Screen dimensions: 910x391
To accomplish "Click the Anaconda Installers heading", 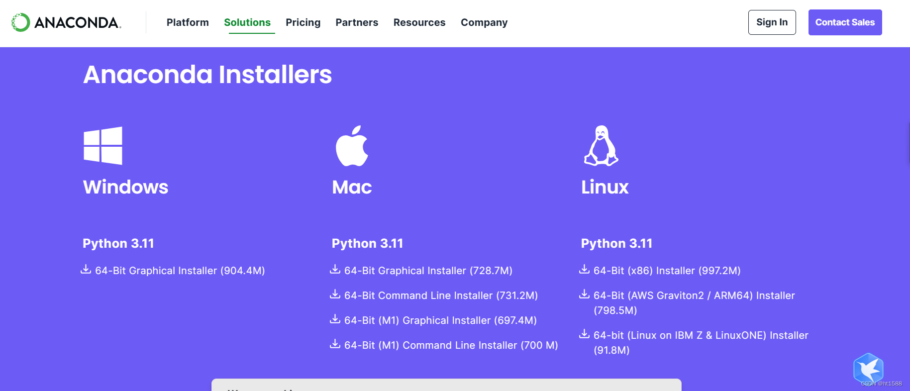I will pos(207,75).
